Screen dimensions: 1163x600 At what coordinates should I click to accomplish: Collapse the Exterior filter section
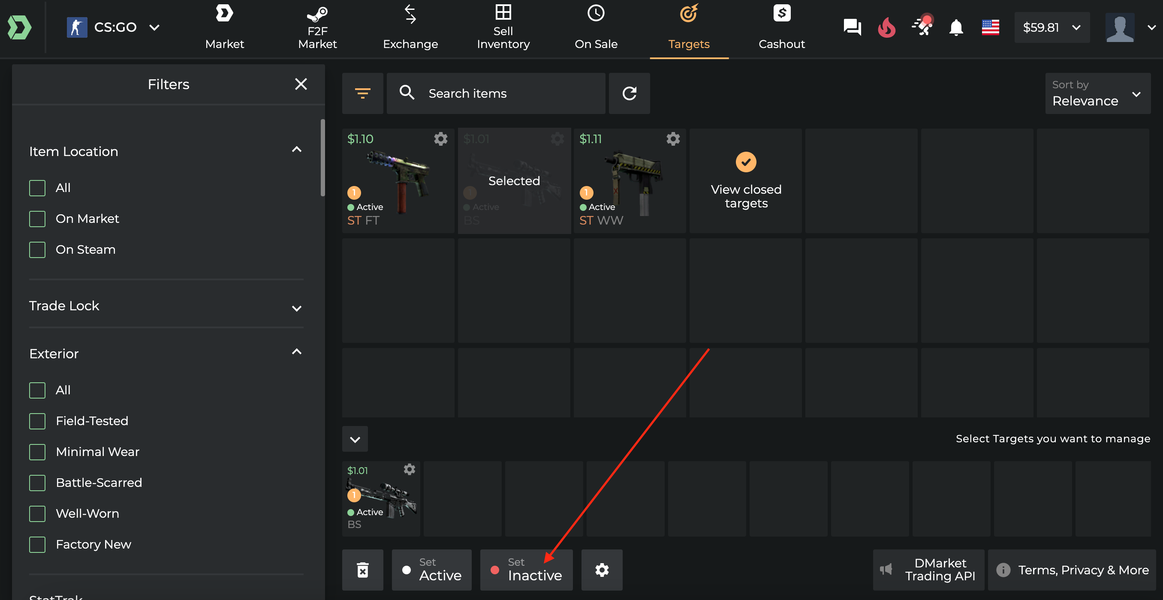tap(297, 352)
